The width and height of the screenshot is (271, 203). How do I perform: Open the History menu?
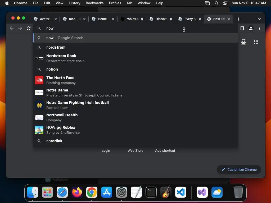pyautogui.click(x=74, y=3)
